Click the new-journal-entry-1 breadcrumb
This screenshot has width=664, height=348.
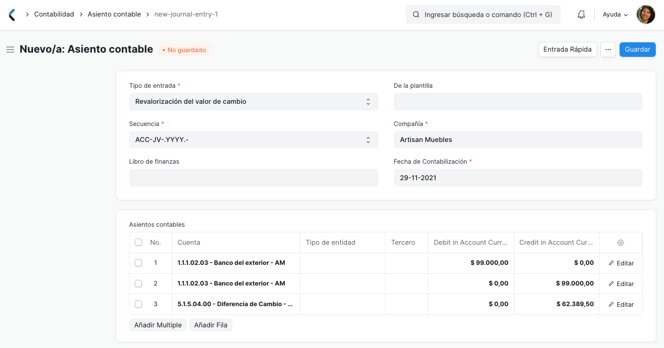pyautogui.click(x=186, y=14)
